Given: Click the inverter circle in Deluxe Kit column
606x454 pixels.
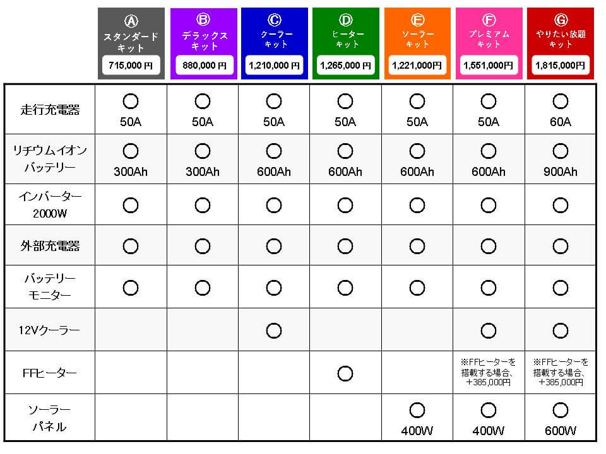Looking at the screenshot, I should pos(203,205).
